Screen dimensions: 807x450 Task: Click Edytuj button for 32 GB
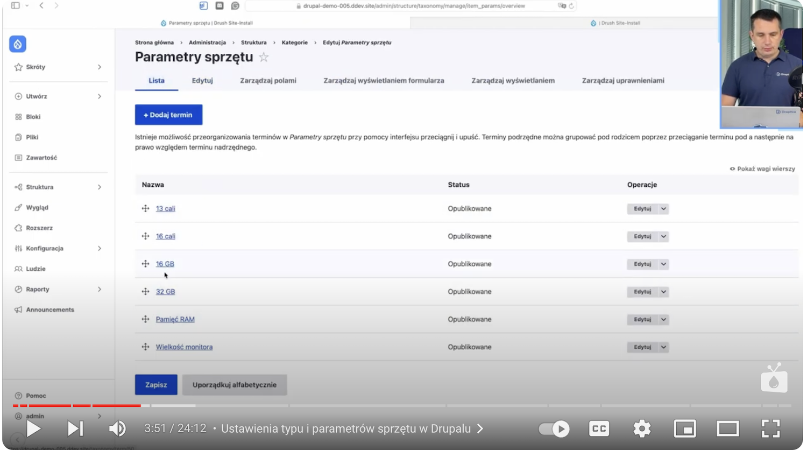(x=642, y=292)
